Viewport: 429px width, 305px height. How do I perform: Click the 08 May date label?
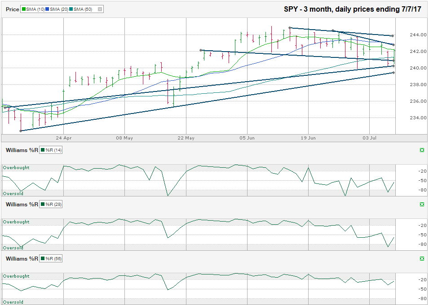(x=124, y=138)
